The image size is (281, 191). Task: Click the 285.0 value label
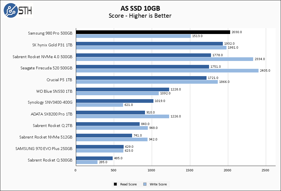[x=103, y=162]
